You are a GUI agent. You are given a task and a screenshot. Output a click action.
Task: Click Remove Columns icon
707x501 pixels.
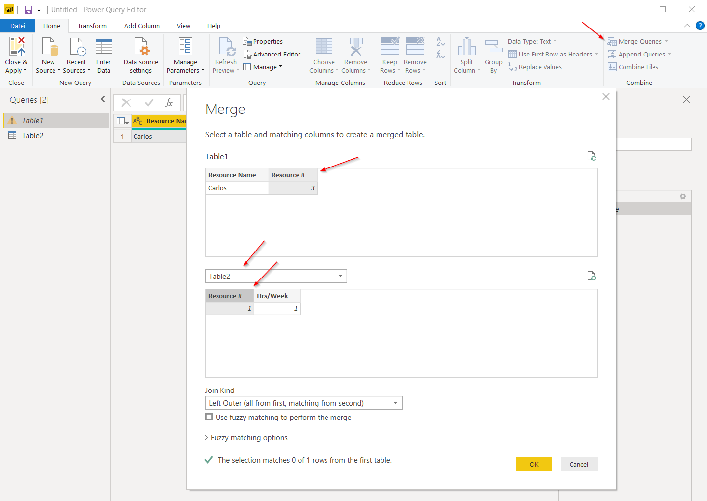tap(356, 47)
